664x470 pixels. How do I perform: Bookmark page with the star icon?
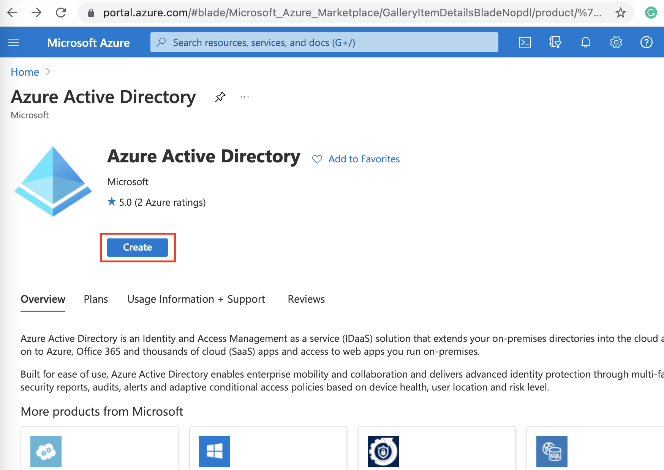click(x=620, y=13)
